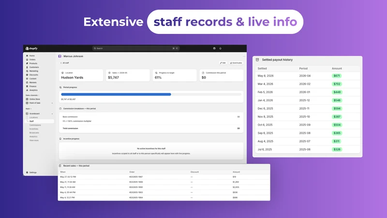The image size is (387, 218).
Task: Click order #202605-1999 row
Action: pos(164,182)
